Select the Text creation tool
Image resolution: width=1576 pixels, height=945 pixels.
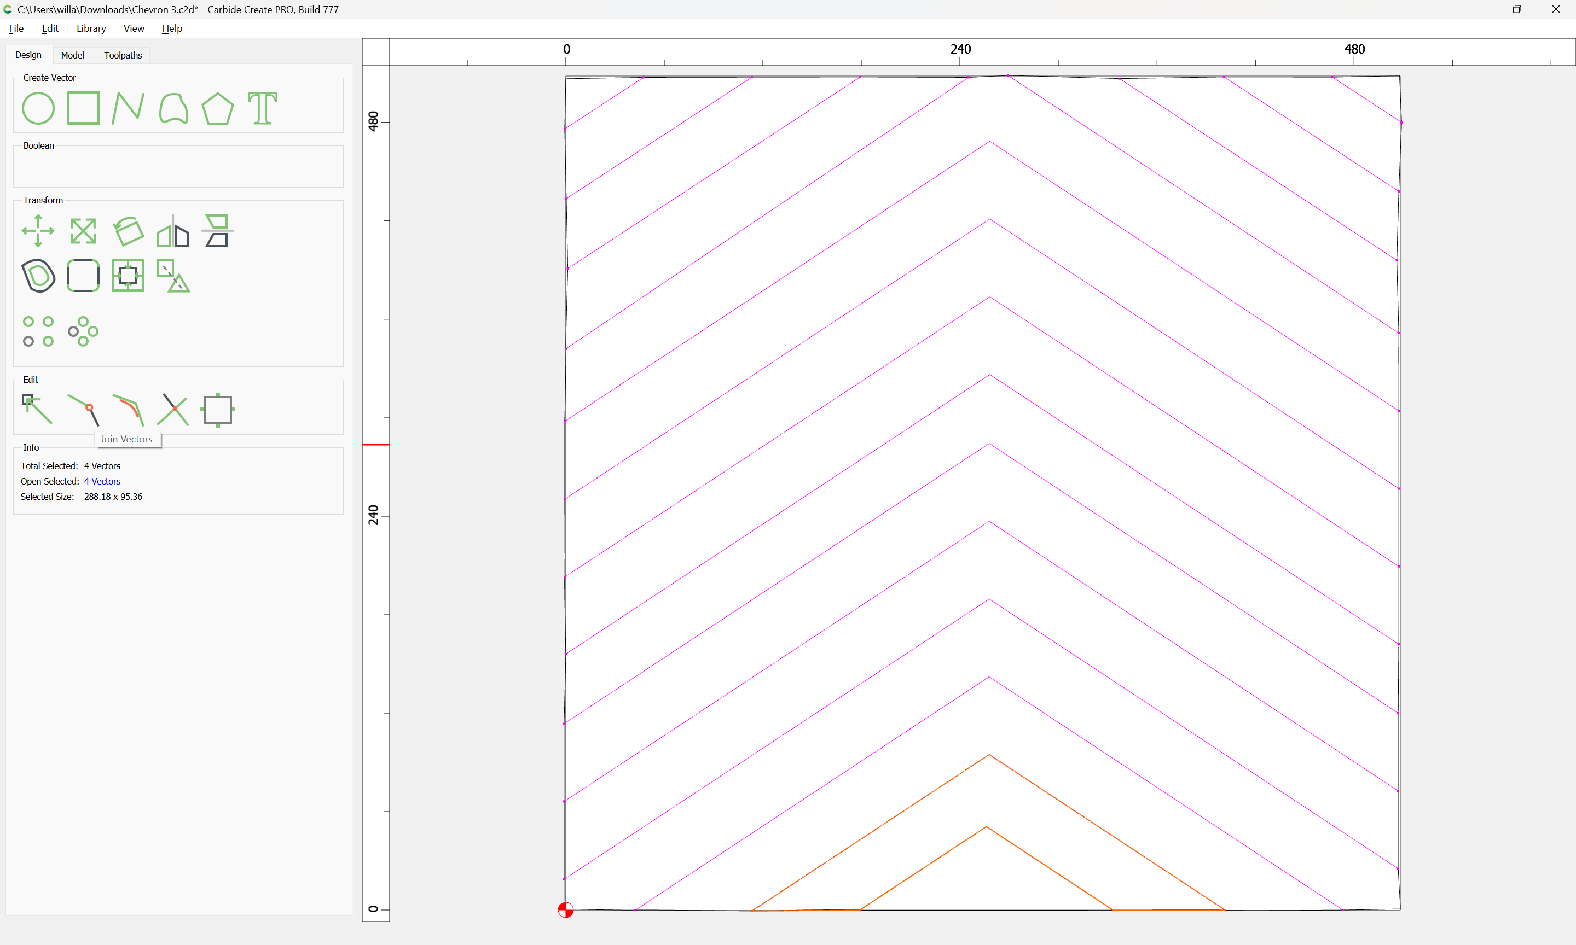pyautogui.click(x=263, y=108)
